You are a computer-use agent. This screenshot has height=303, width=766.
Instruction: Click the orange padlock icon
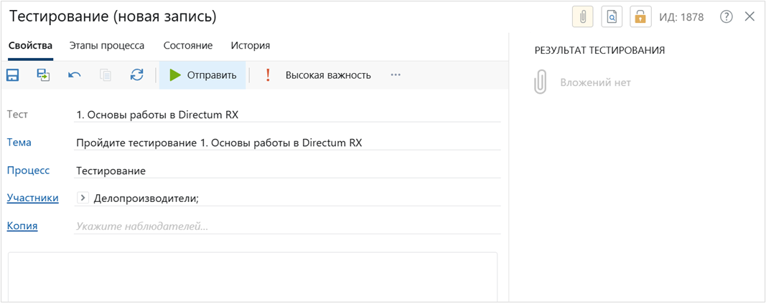(640, 16)
